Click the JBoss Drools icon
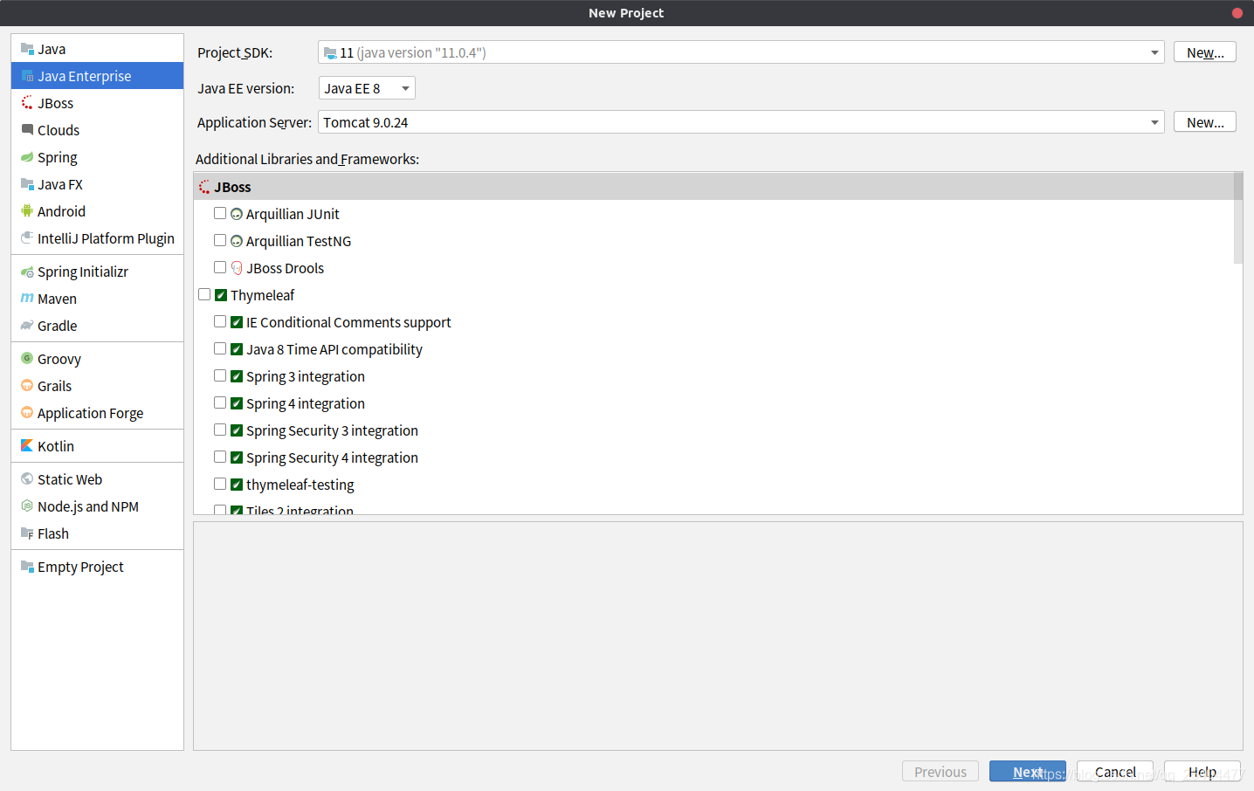1254x791 pixels. click(237, 268)
